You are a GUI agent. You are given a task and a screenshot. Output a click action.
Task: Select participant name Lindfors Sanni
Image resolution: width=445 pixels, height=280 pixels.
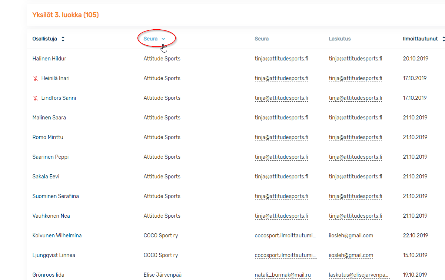pyautogui.click(x=59, y=98)
